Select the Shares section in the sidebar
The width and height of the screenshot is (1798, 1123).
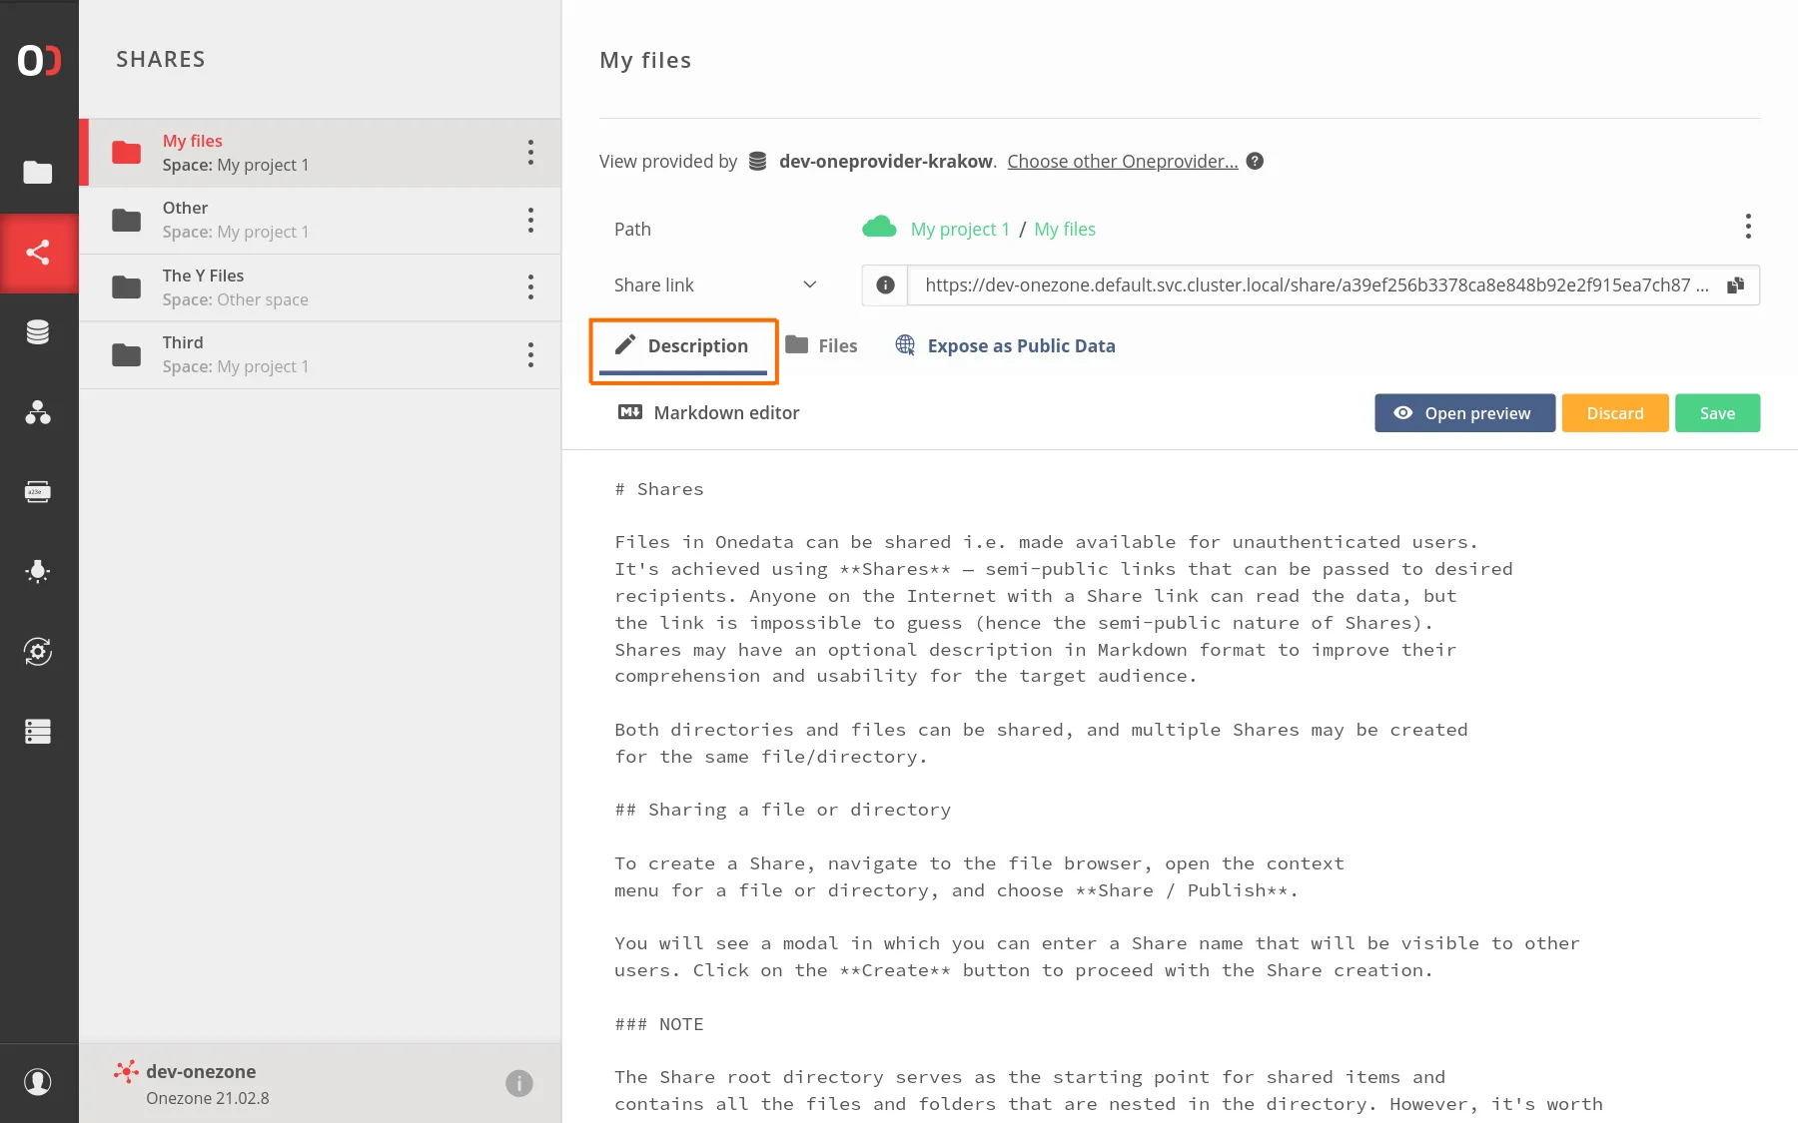pos(39,253)
